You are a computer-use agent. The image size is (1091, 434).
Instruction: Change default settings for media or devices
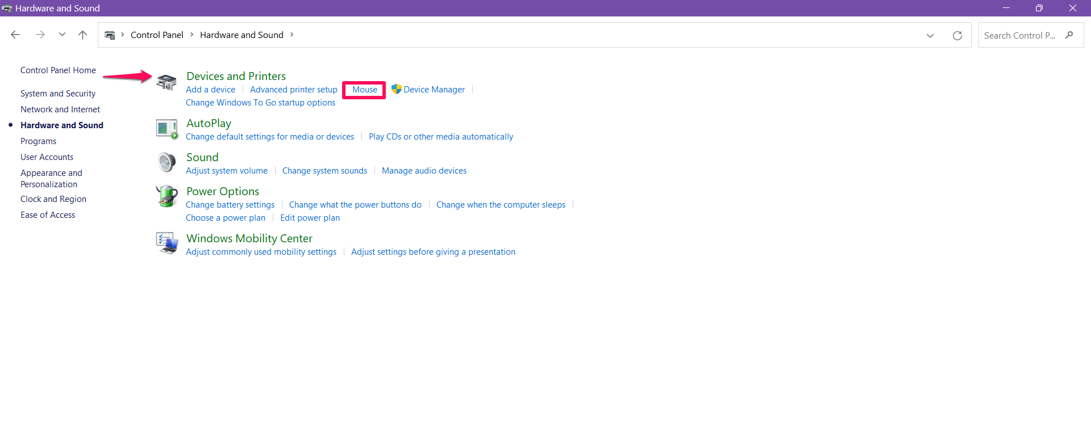270,137
